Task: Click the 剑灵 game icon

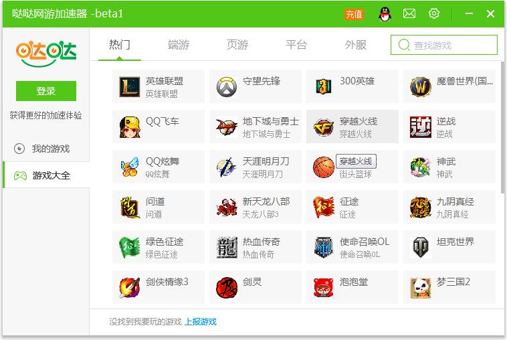Action: [x=227, y=287]
